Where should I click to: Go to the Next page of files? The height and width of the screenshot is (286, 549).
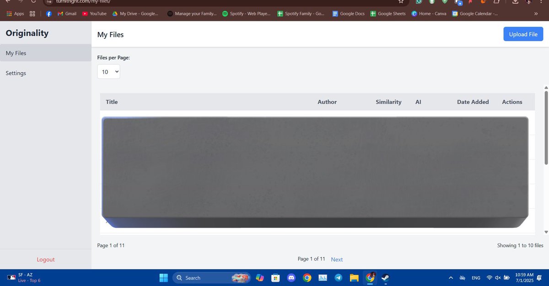point(337,260)
